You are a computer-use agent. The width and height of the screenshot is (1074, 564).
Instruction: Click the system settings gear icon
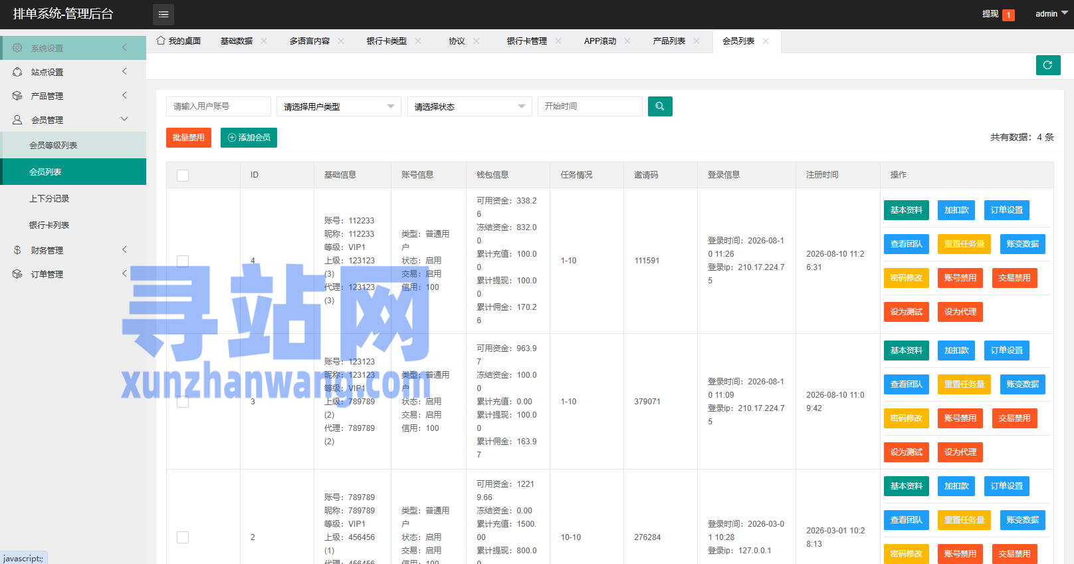click(x=17, y=48)
